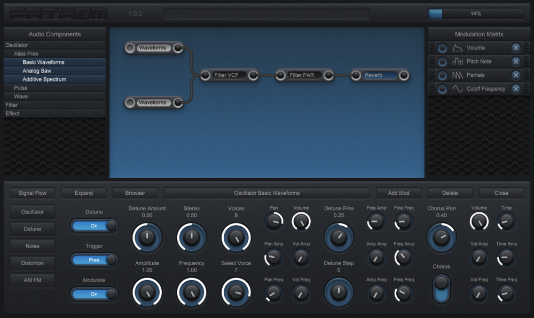Open the Oscillator settings tab
The width and height of the screenshot is (534, 318).
33,212
